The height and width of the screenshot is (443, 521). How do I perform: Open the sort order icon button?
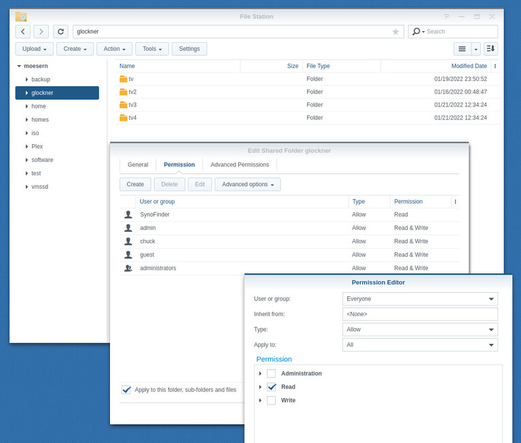point(490,49)
